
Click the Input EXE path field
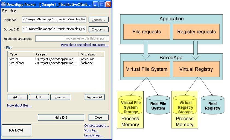[54, 19]
